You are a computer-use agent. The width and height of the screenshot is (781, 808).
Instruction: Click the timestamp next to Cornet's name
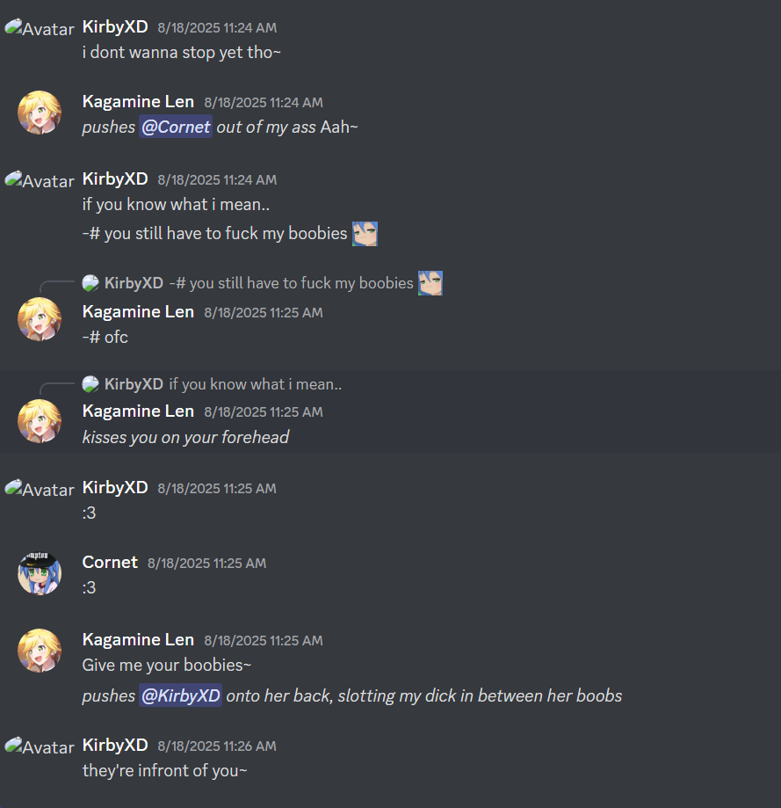(207, 564)
